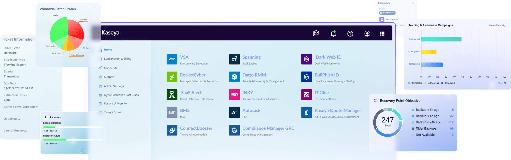Open Subscription & Billing in sidebar
The width and height of the screenshot is (511, 160).
118,59
